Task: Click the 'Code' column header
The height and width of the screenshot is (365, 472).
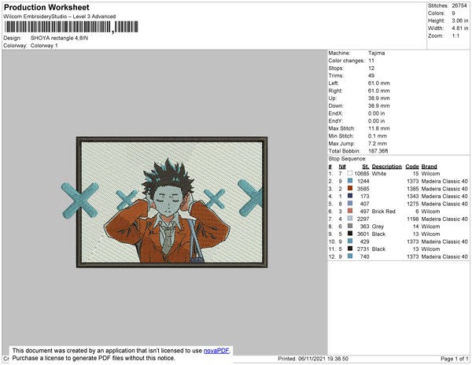Action: [412, 167]
